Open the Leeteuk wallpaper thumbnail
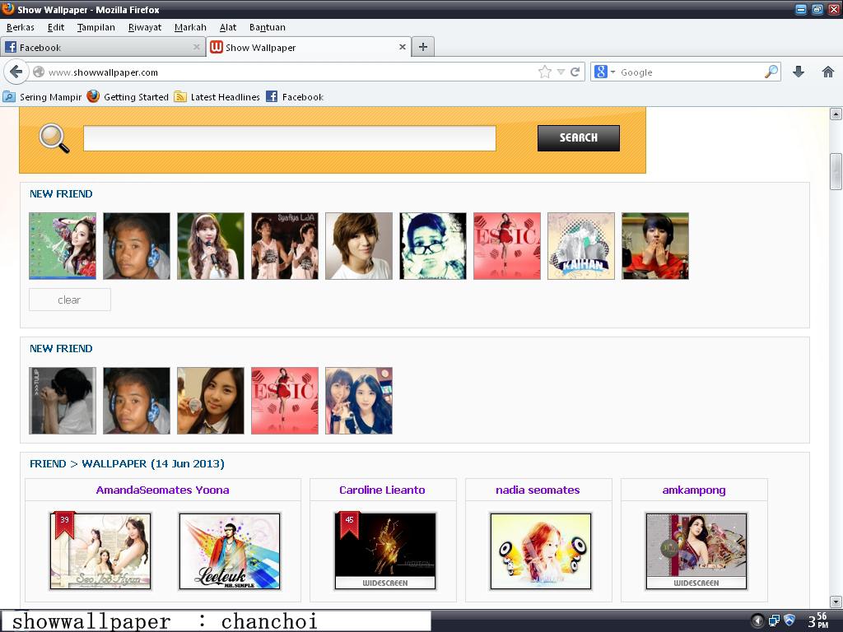 230,551
